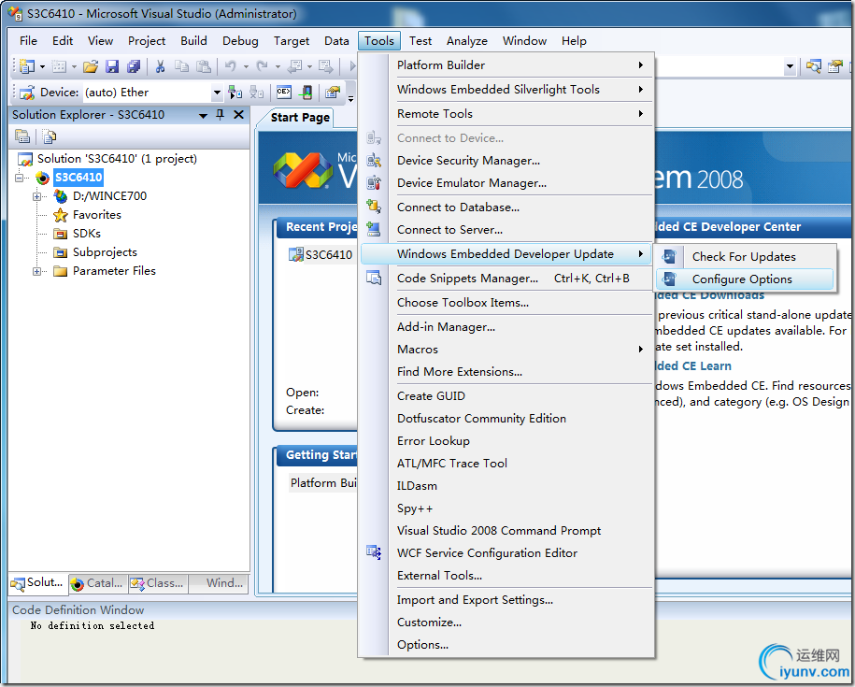855x687 pixels.
Task: Expand the Parameter Files folder
Action: [x=37, y=271]
